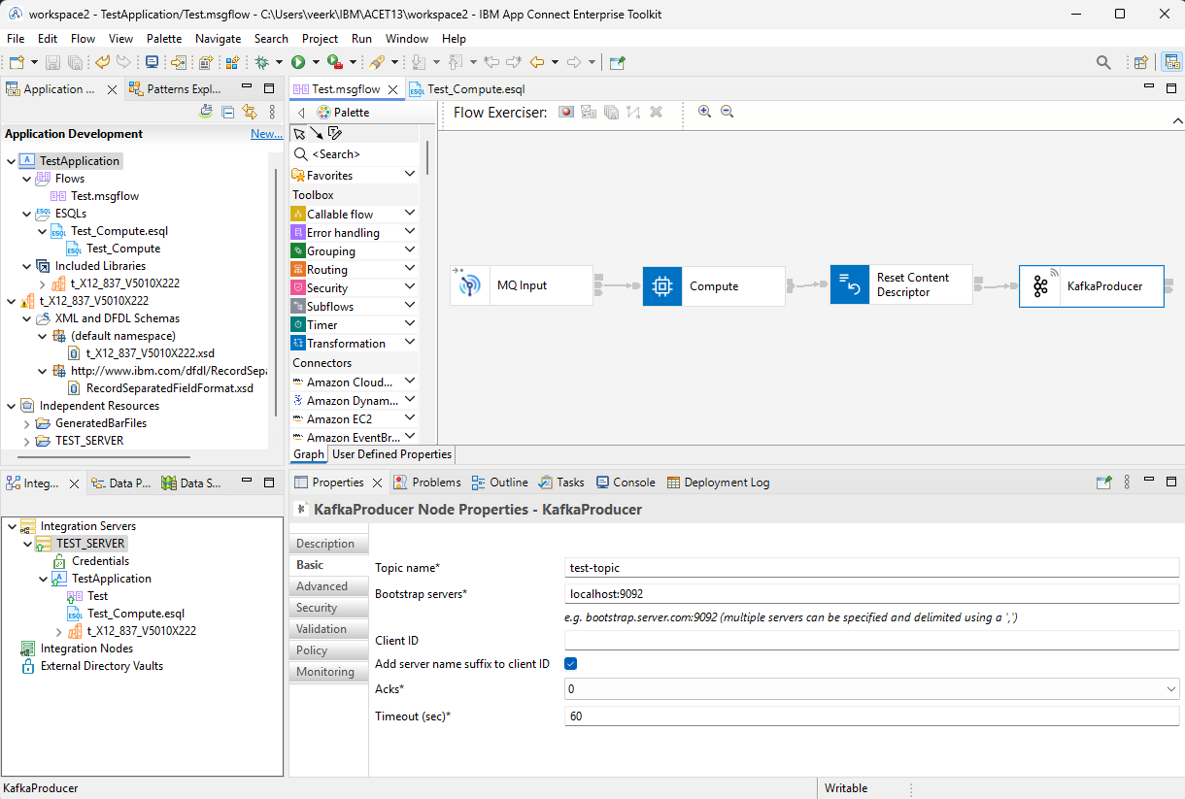Screen dimensions: 1185x799
Task: Collapse TEST_SERVER in Integration Servers
Action: pyautogui.click(x=27, y=544)
